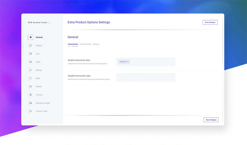The width and height of the screenshot is (247, 145).
Task: Click the Display monitor icon
Action: pos(31,46)
